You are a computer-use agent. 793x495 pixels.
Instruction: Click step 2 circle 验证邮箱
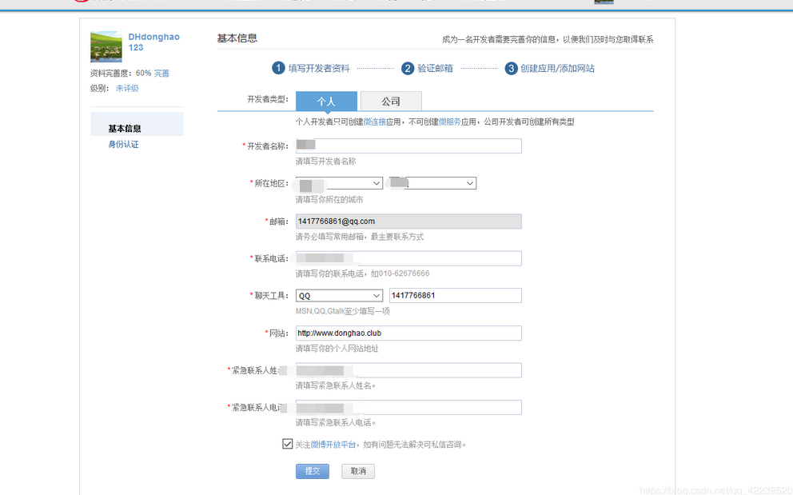pyautogui.click(x=408, y=68)
